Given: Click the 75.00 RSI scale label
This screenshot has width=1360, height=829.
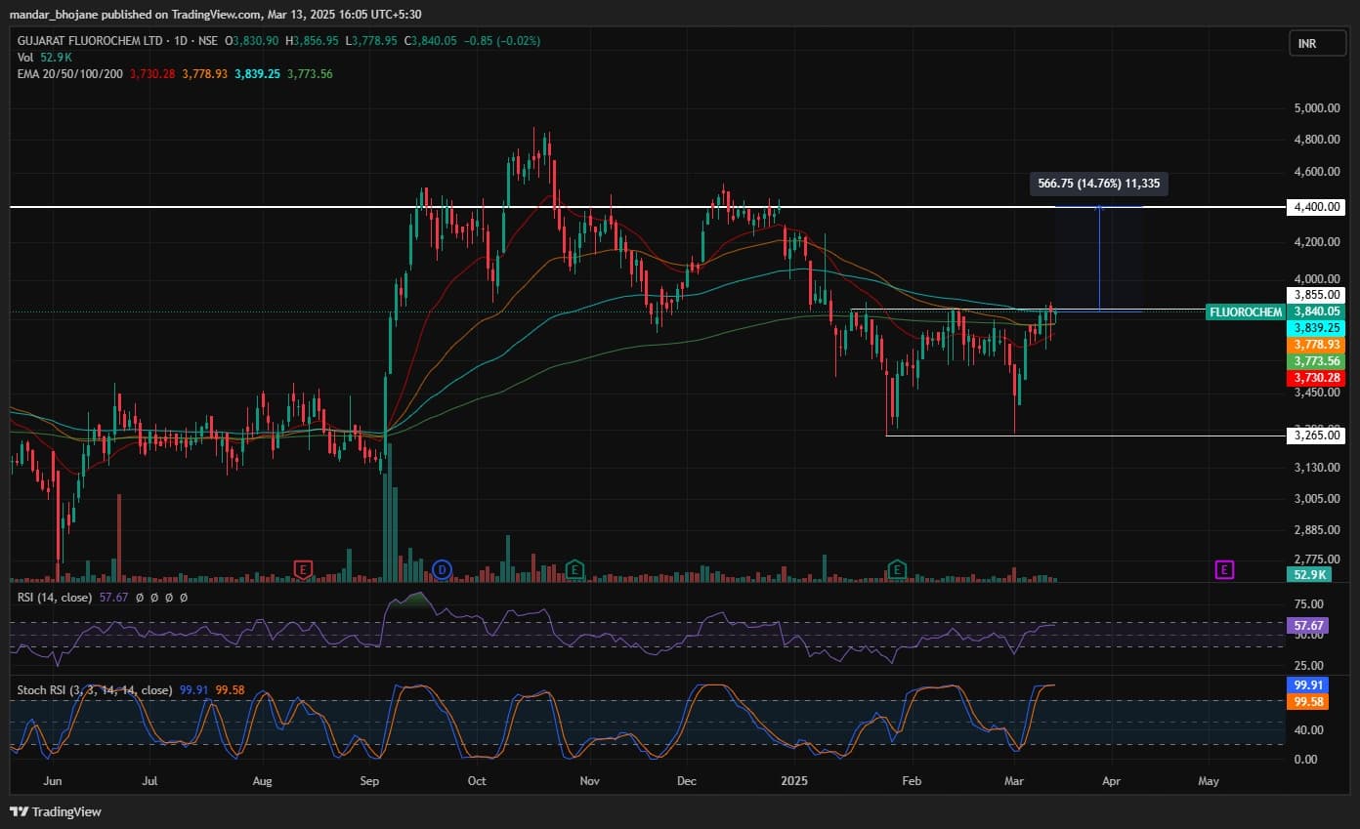Looking at the screenshot, I should click(x=1308, y=605).
